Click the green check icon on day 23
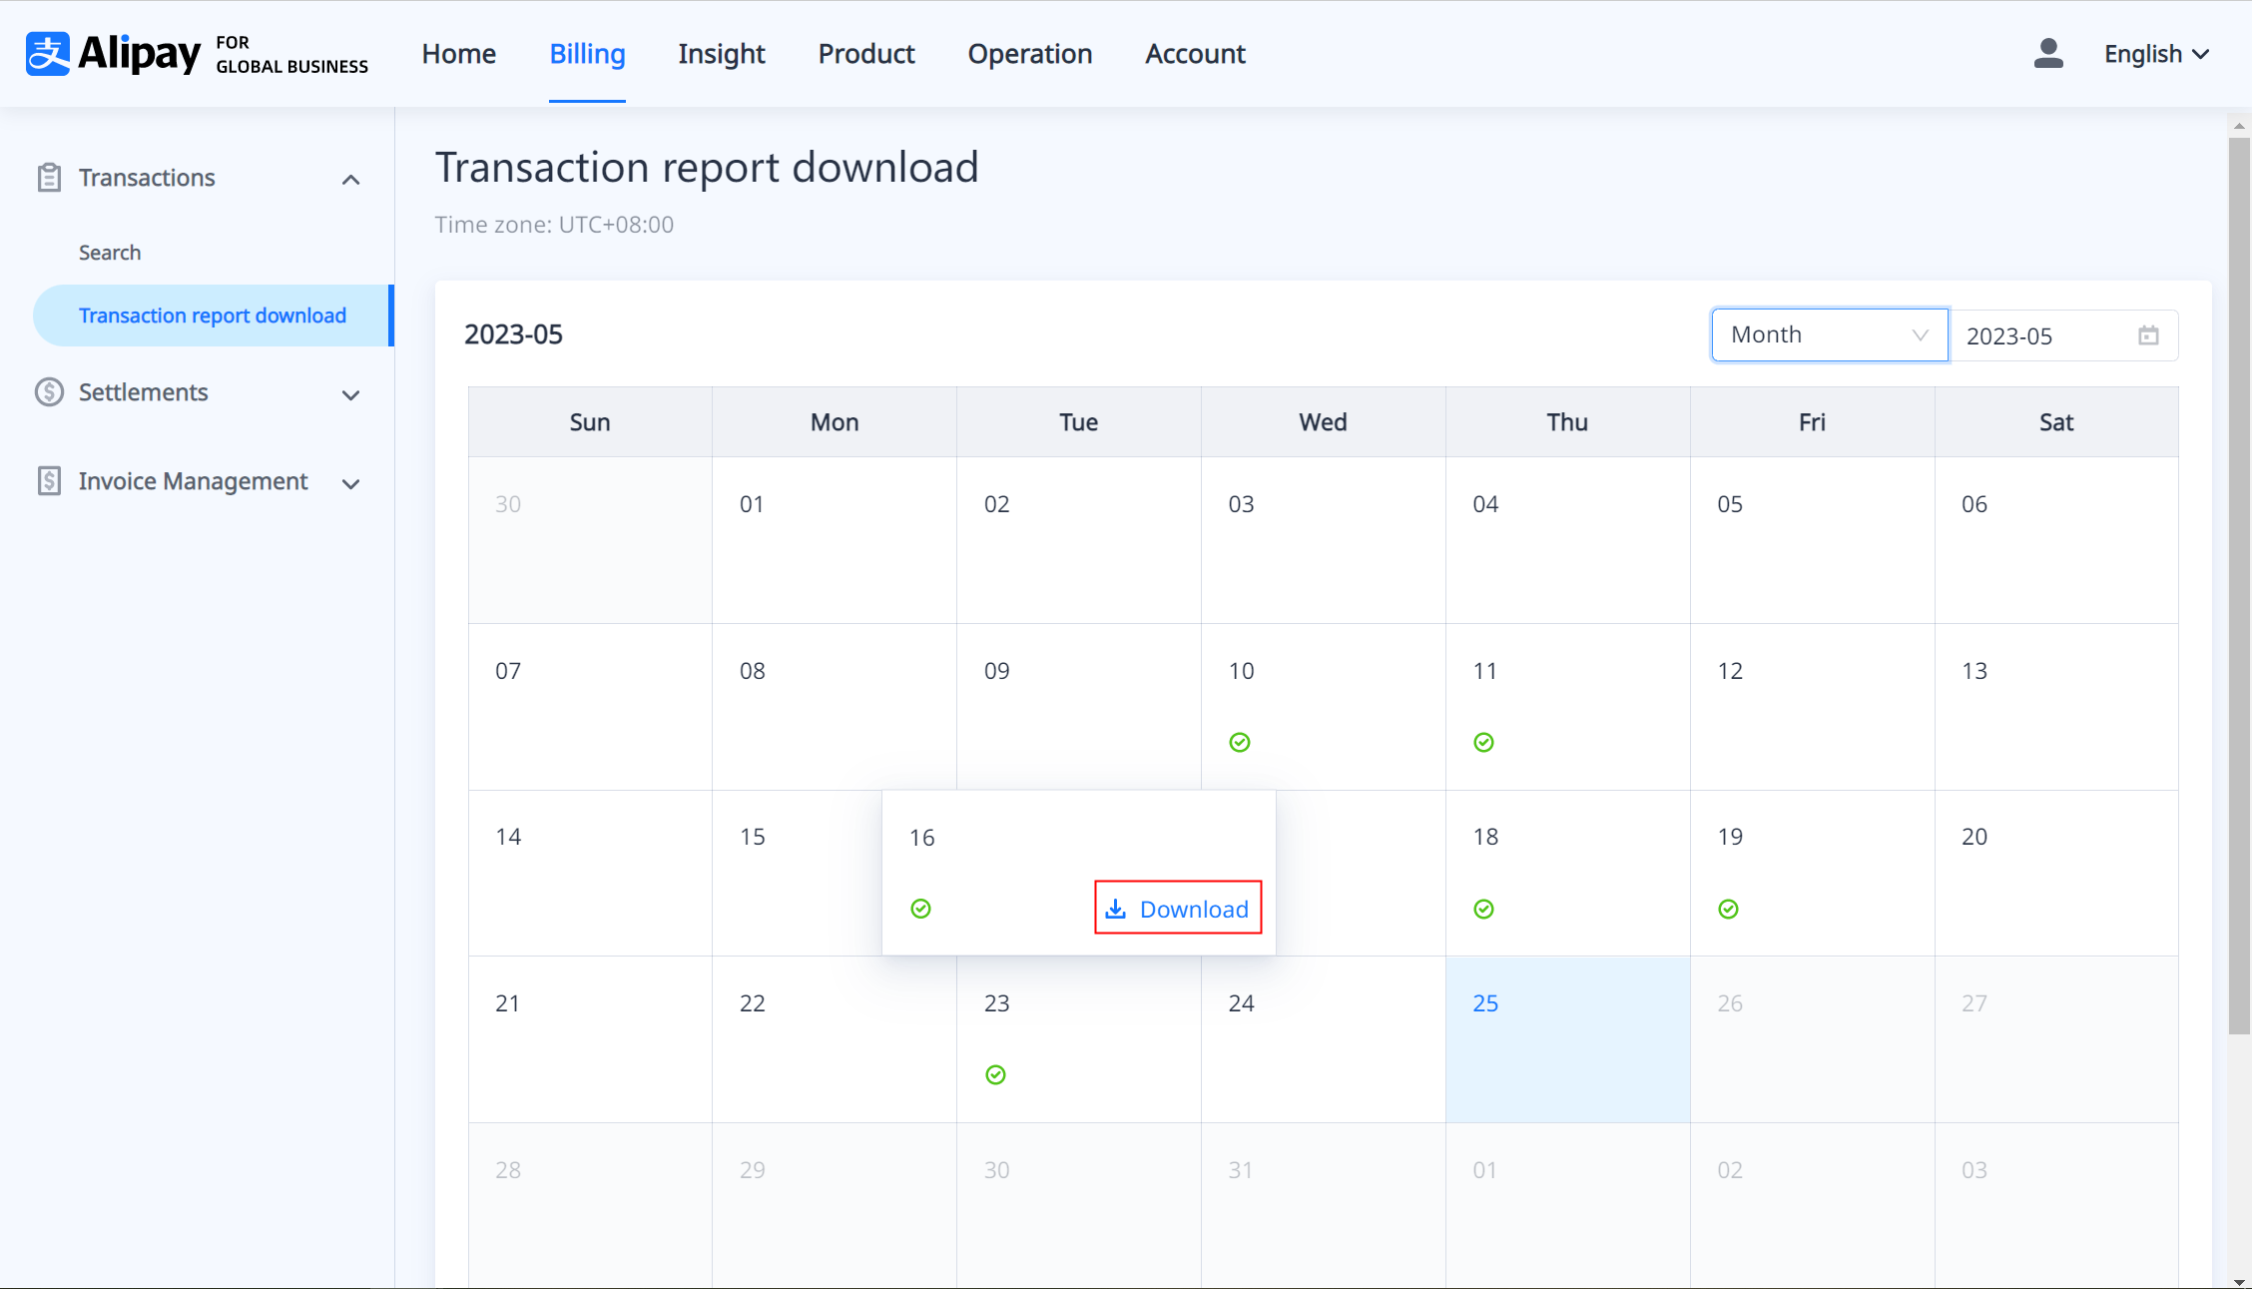This screenshot has height=1289, width=2252. pos(995,1074)
